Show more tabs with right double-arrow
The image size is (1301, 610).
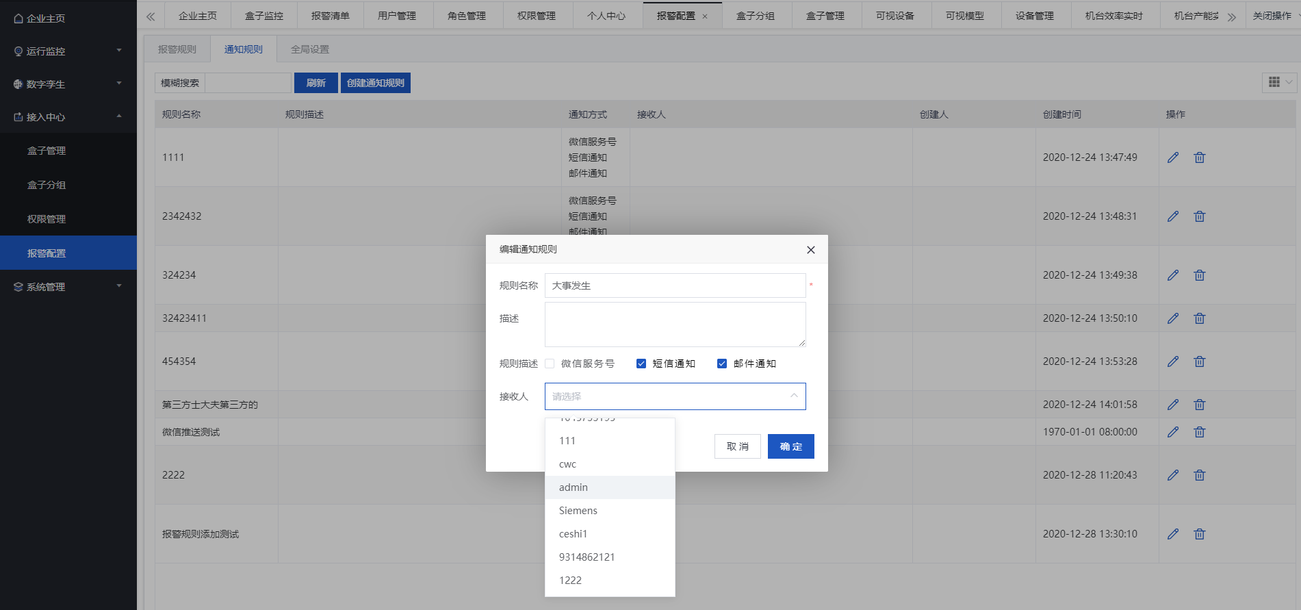click(x=1232, y=16)
